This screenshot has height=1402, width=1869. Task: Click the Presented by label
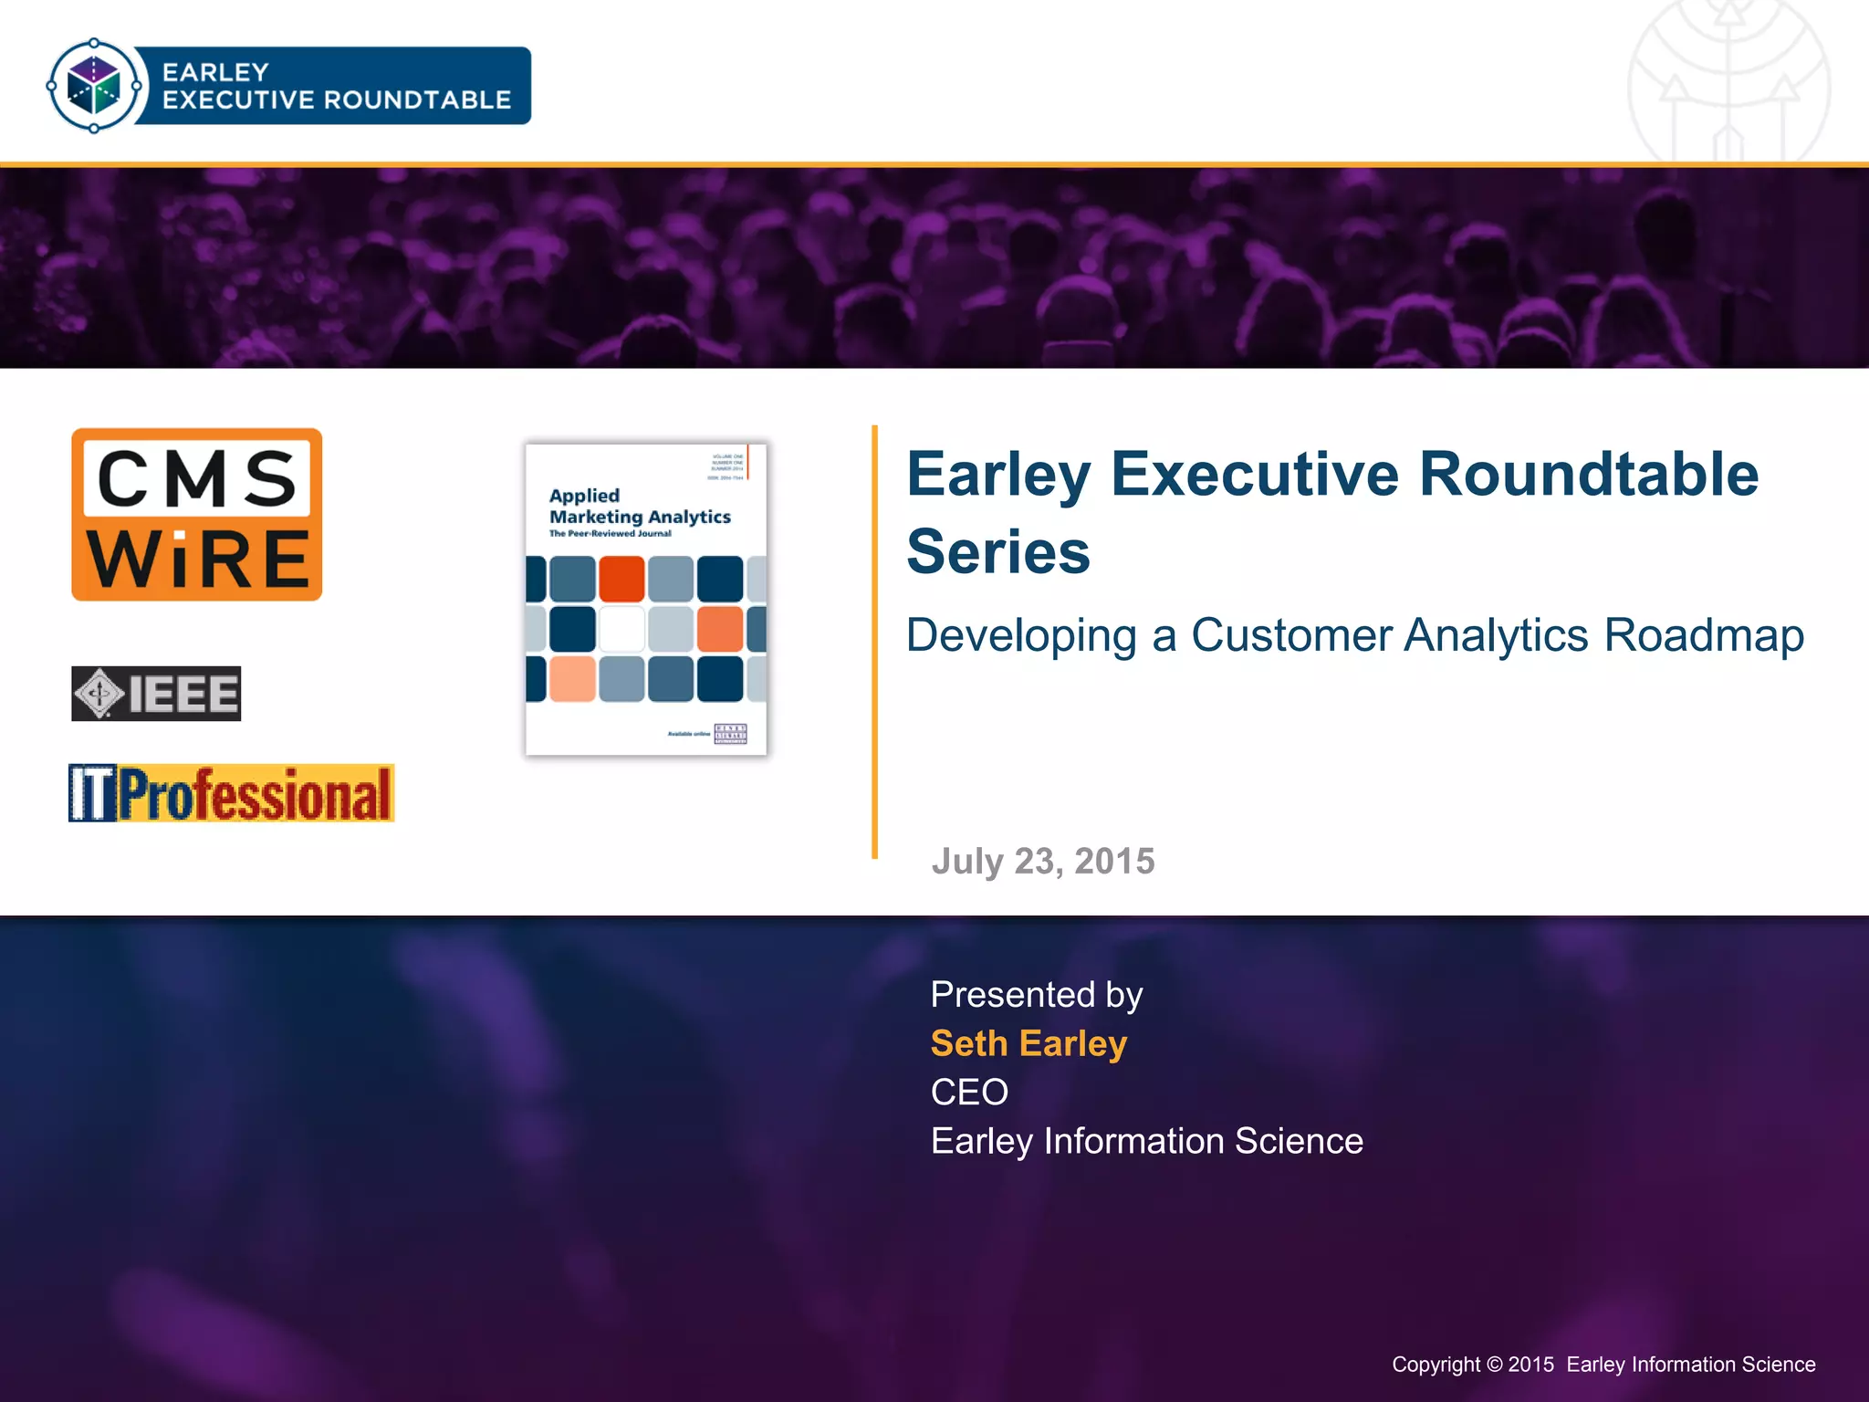pos(1036,994)
